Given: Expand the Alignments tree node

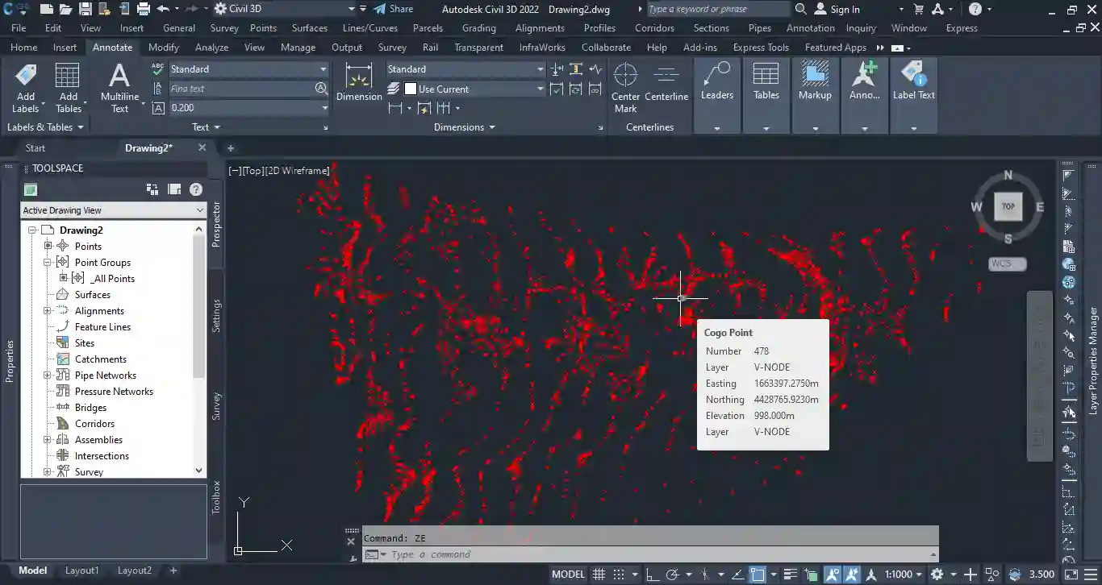Looking at the screenshot, I should coord(48,311).
